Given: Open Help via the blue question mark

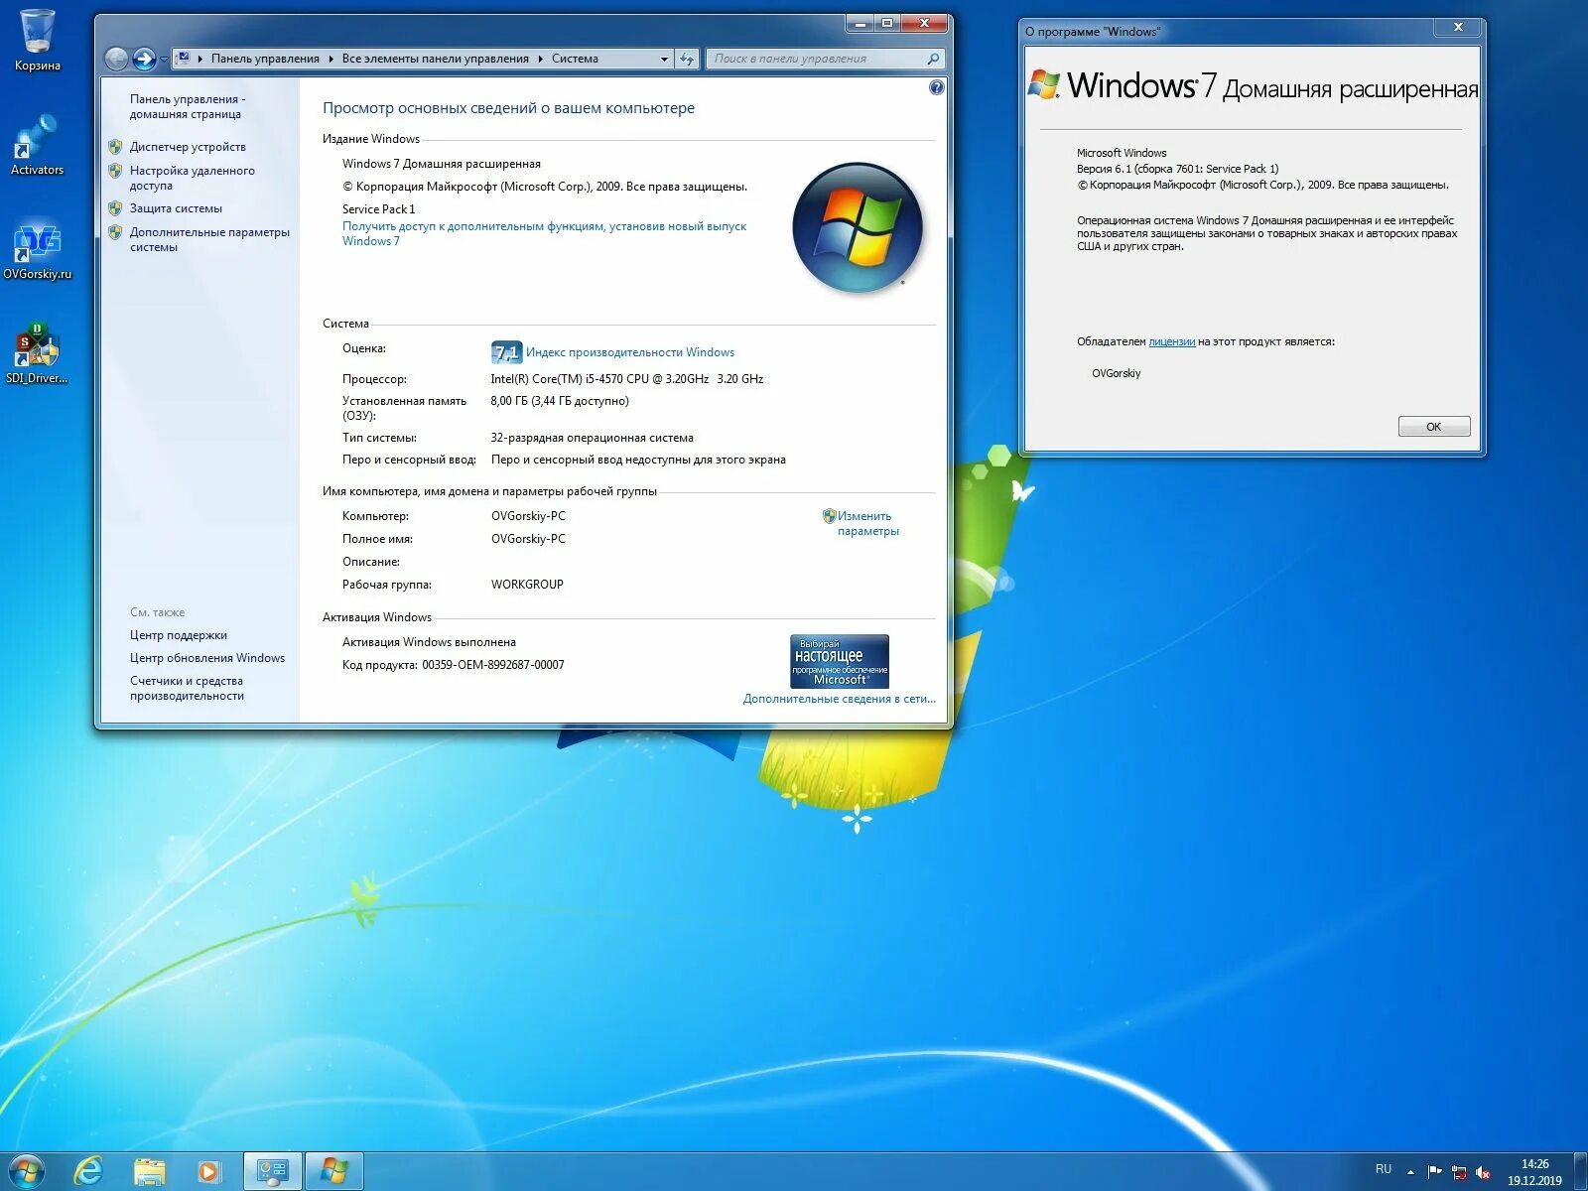Looking at the screenshot, I should coord(936,88).
